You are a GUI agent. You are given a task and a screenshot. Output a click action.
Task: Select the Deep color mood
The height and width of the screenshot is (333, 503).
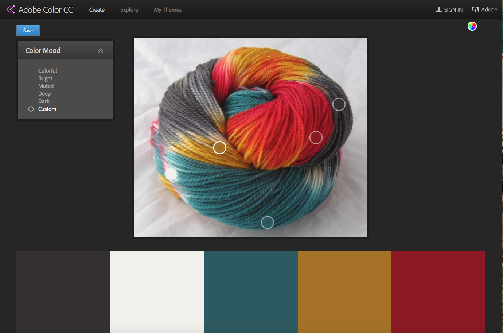(x=44, y=93)
